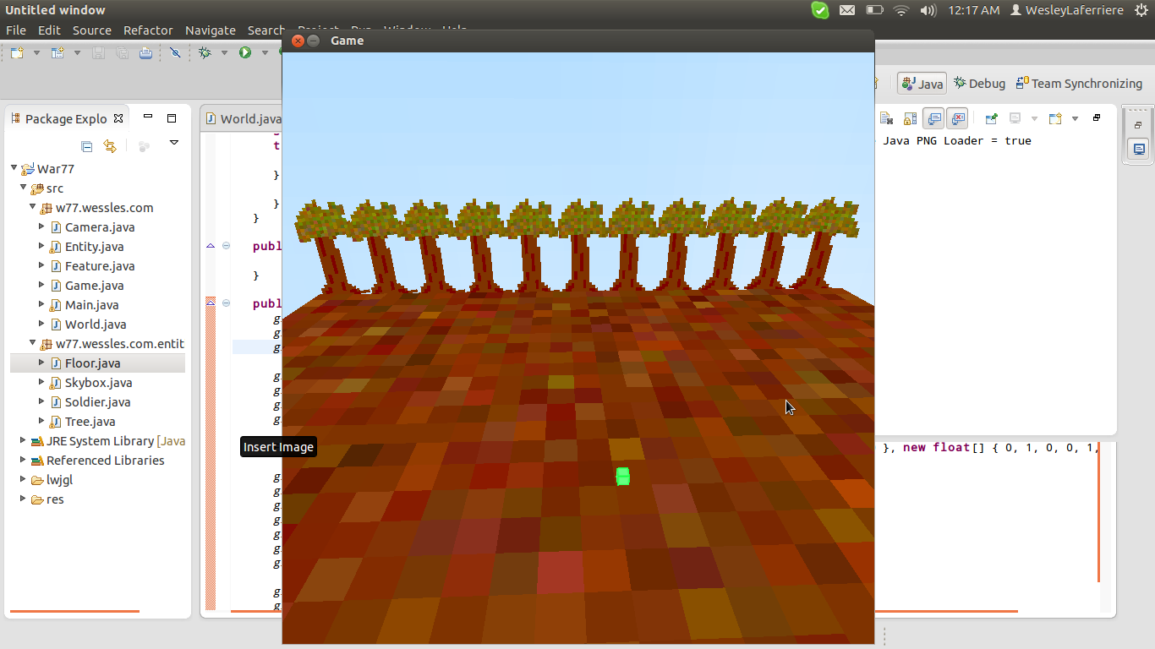The width and height of the screenshot is (1155, 649).
Task: Click Clear Console icon
Action: click(886, 118)
